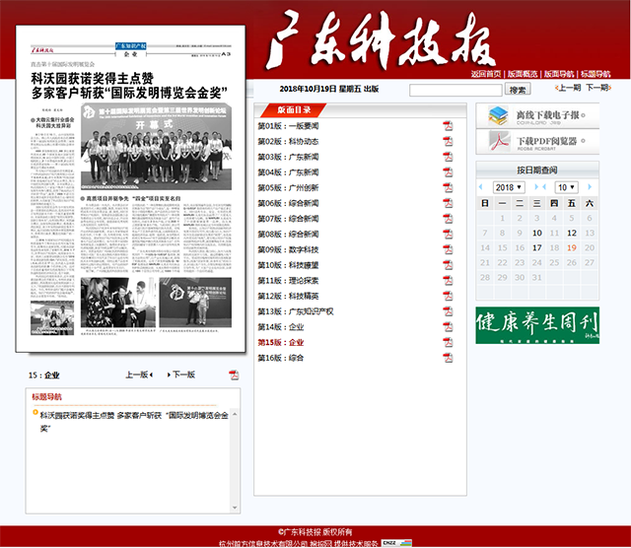The width and height of the screenshot is (631, 548).
Task: Click PDF icon beside 第09版 数字科技
Action: (447, 249)
